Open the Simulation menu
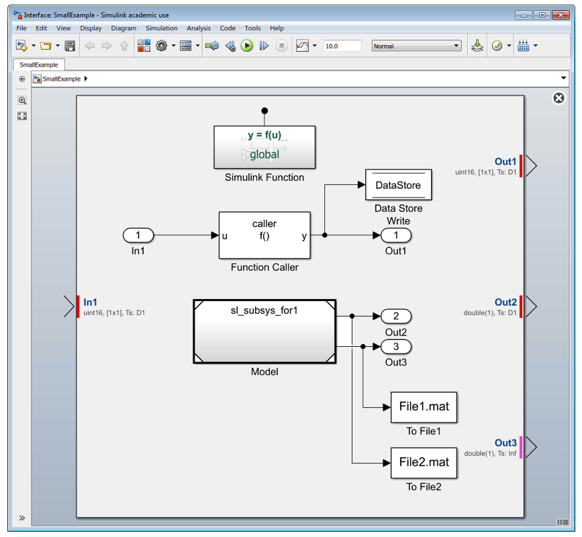 [x=162, y=28]
